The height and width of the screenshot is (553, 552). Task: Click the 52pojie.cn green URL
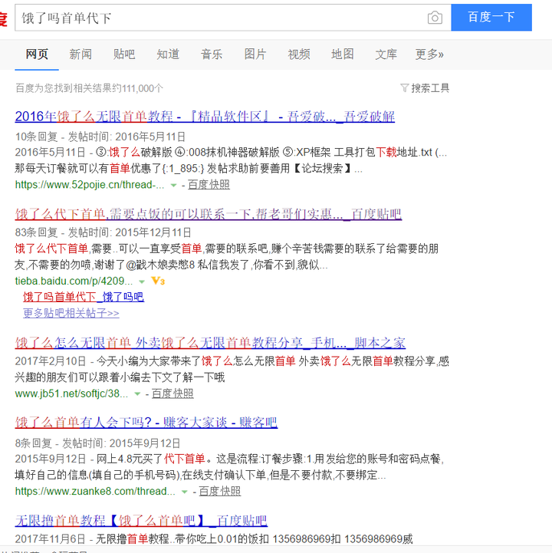[90, 185]
